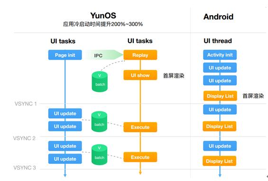Click the UI thread column title
The width and height of the screenshot is (268, 181).
pos(218,41)
